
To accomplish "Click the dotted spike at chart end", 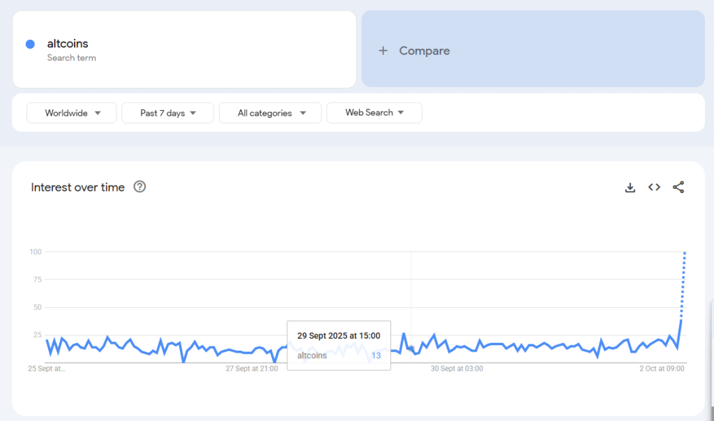I will 683,284.
